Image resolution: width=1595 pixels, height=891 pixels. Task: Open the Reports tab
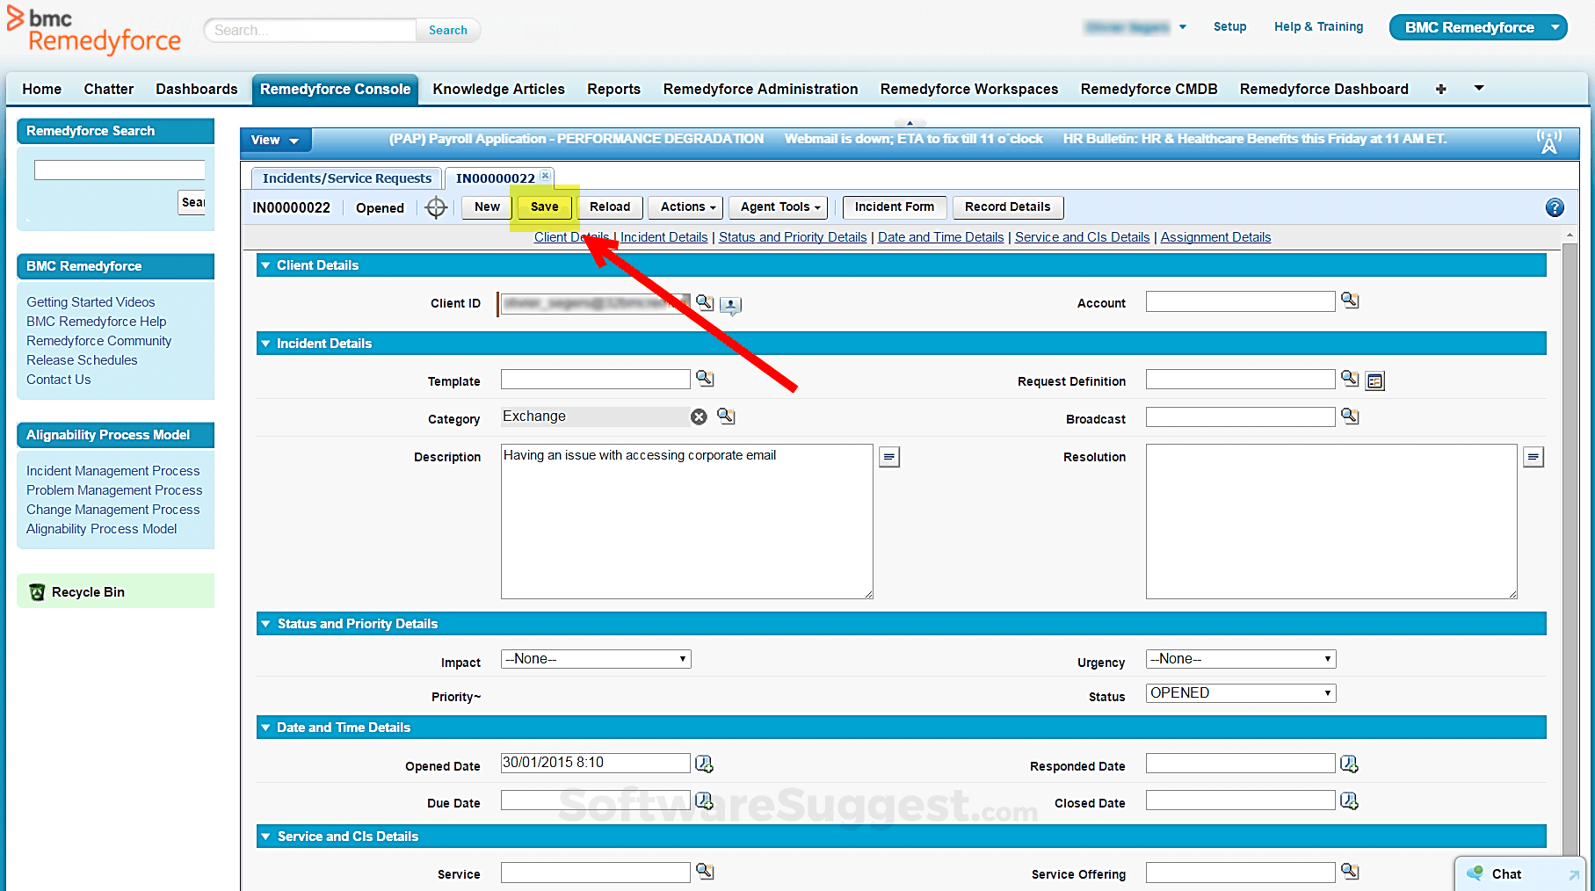[x=613, y=89]
